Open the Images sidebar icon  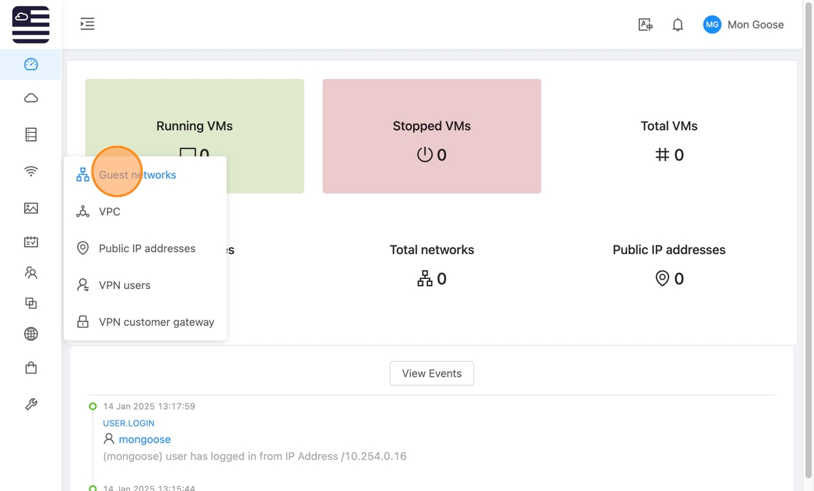(x=31, y=208)
